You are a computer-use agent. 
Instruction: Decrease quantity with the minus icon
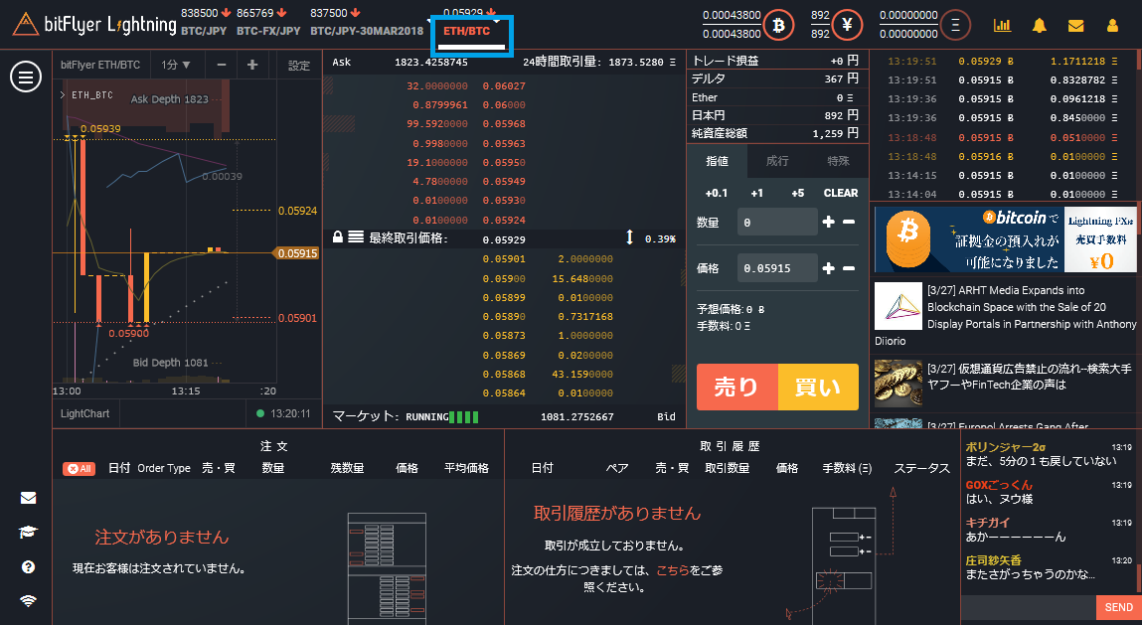pos(849,222)
